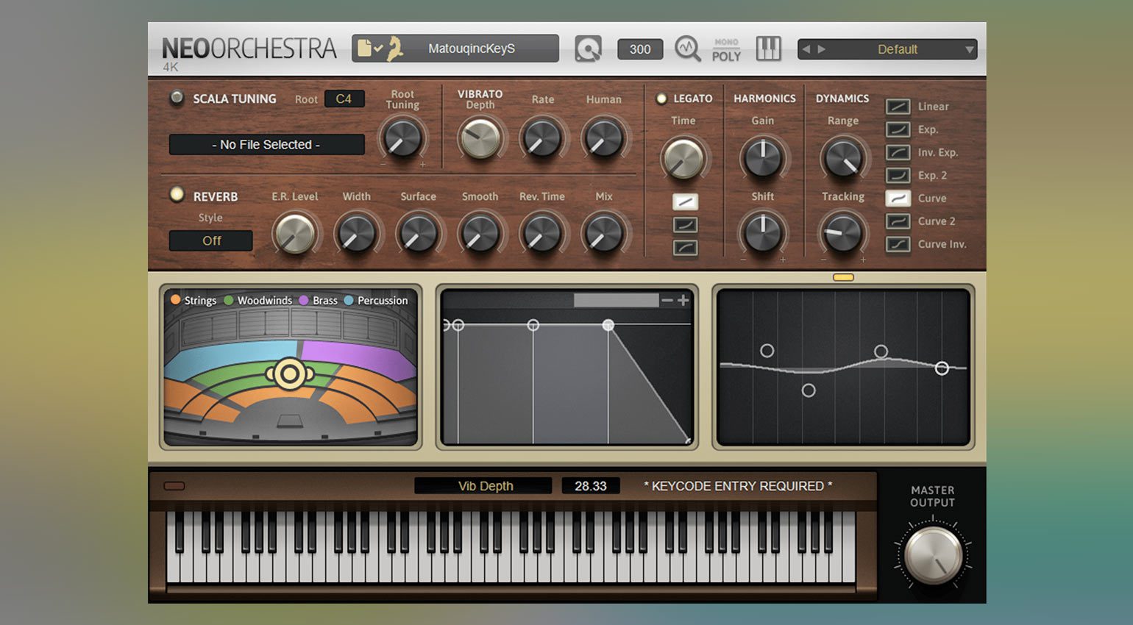The width and height of the screenshot is (1133, 625).
Task: Click the NEOORCHESTRA logo
Action: (249, 49)
